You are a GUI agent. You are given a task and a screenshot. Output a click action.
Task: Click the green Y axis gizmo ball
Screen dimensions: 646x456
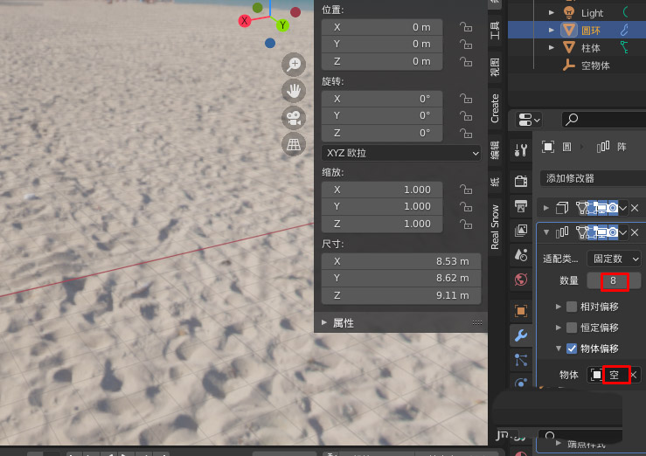point(282,25)
